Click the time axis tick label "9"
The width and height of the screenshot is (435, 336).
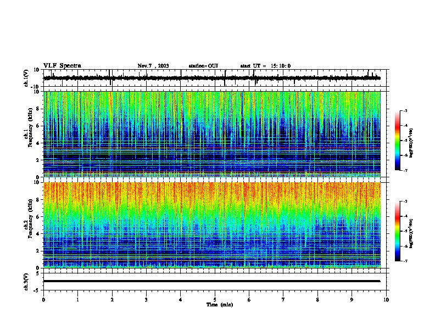click(x=352, y=300)
